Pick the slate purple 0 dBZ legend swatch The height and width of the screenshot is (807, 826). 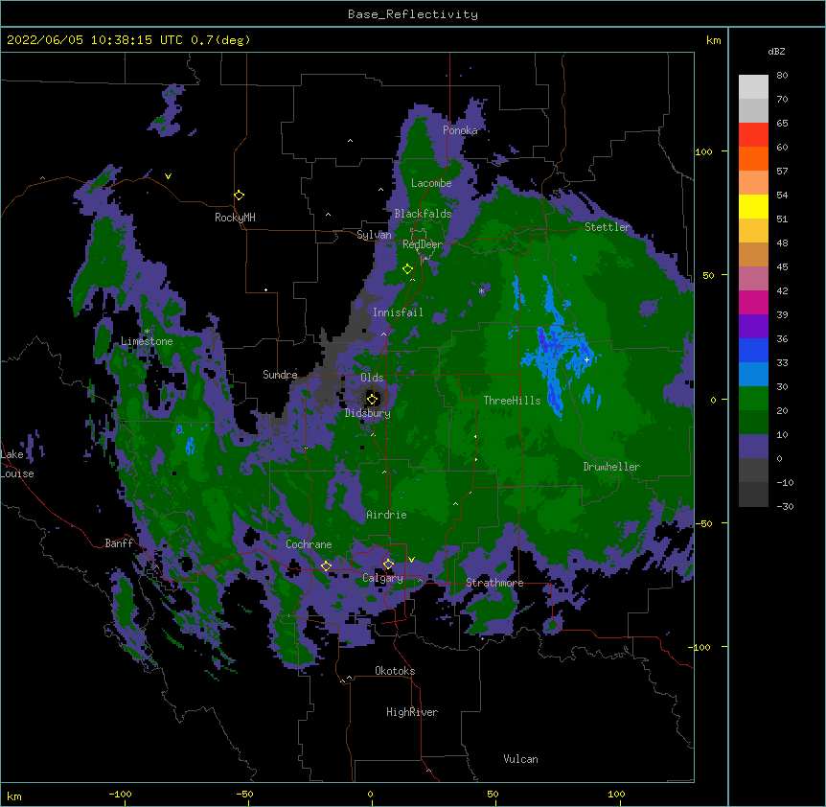pos(753,447)
